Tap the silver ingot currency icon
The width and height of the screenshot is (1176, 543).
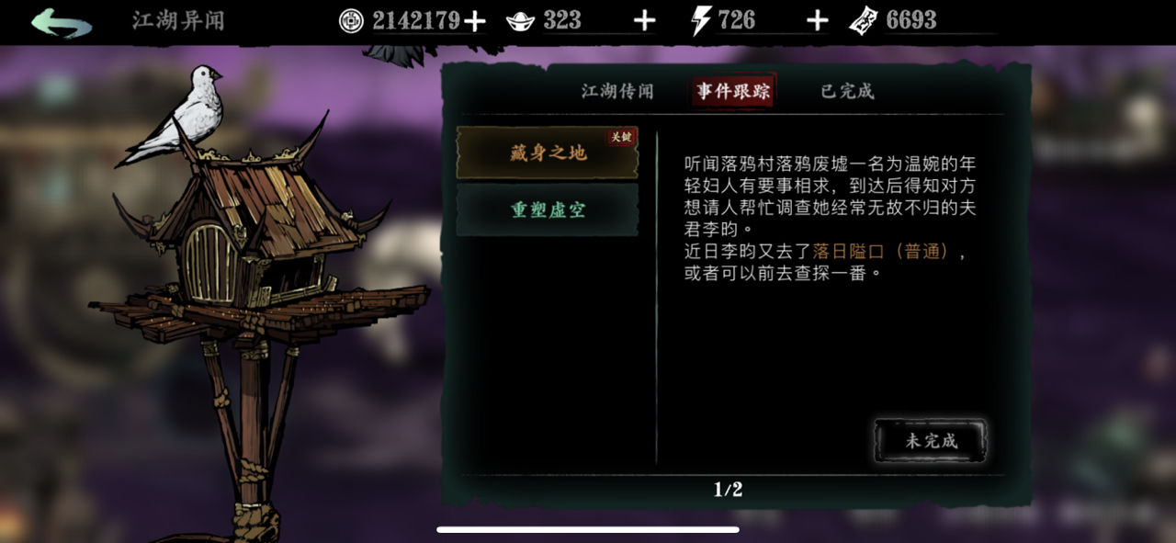(x=520, y=21)
